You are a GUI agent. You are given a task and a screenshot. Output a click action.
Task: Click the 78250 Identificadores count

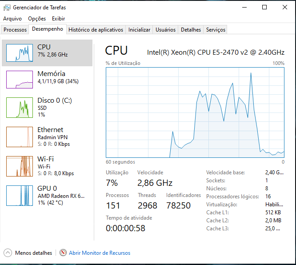pos(178,205)
